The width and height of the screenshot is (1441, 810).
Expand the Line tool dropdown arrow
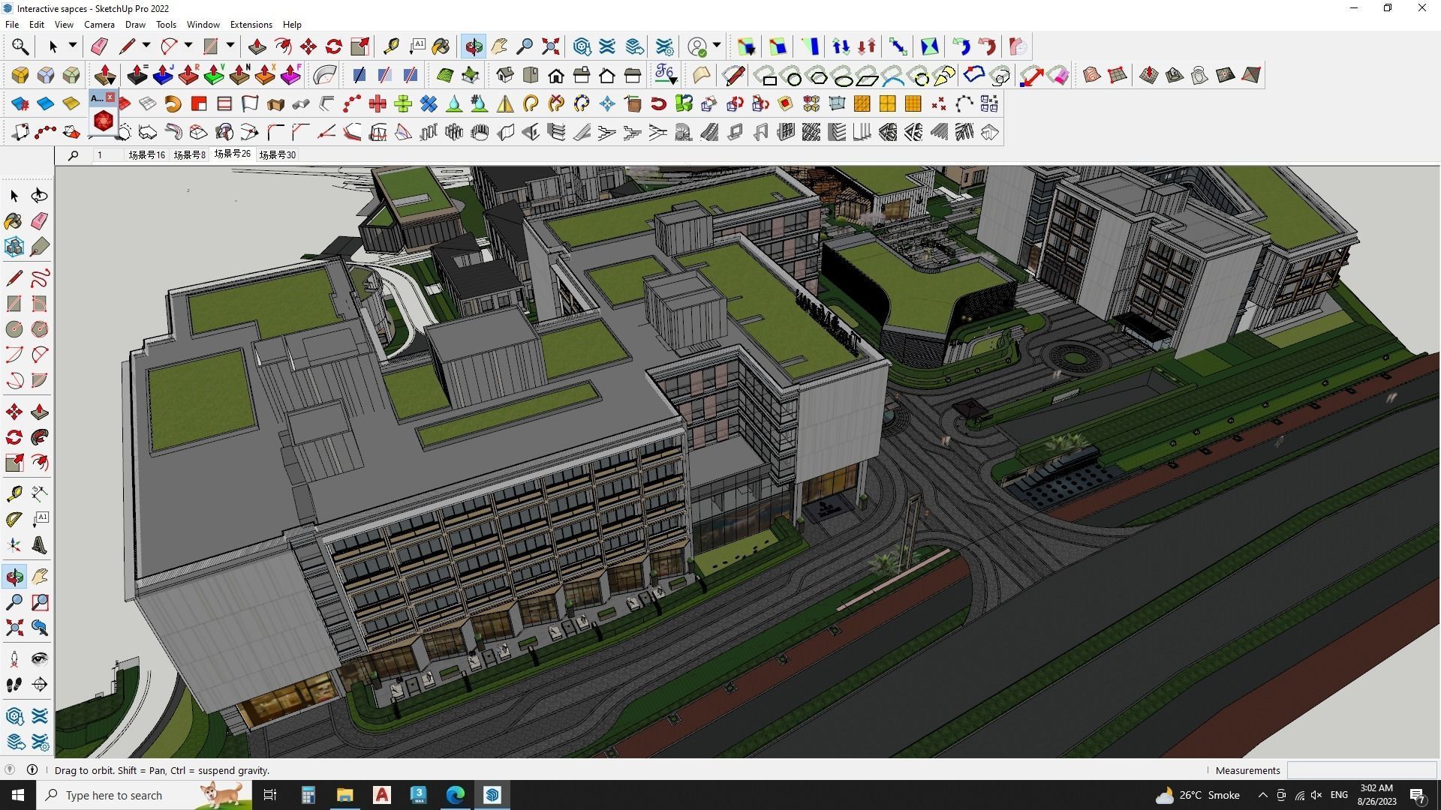(146, 46)
